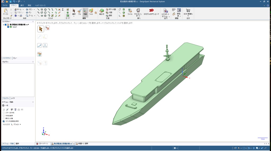The image size is (271, 151).
Task: Click the プロパティ panel tab
Action: pyautogui.click(x=6, y=98)
